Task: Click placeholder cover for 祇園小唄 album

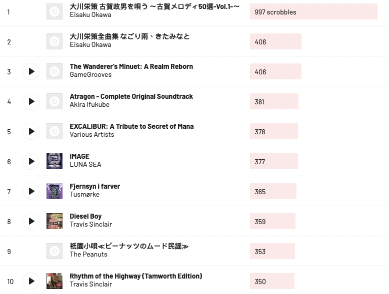Action: [x=54, y=251]
